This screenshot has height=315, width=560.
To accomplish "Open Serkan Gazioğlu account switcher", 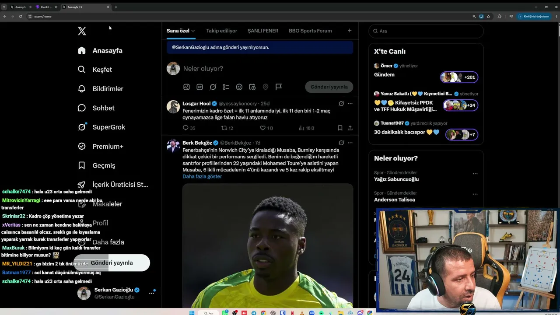I will point(117,293).
